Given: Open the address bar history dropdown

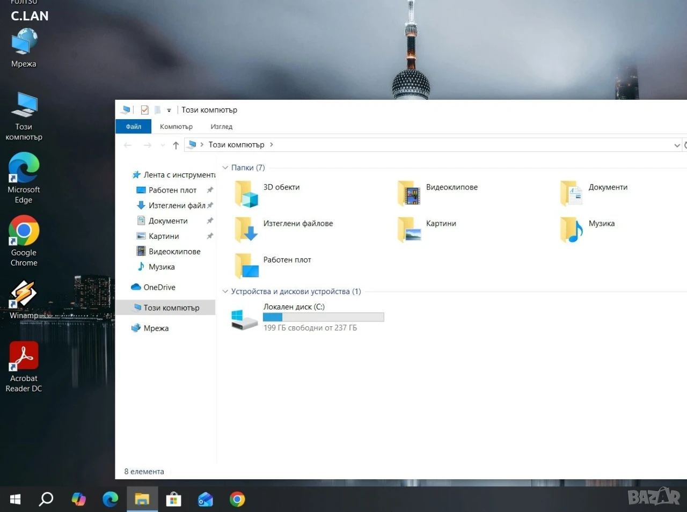Looking at the screenshot, I should click(677, 145).
